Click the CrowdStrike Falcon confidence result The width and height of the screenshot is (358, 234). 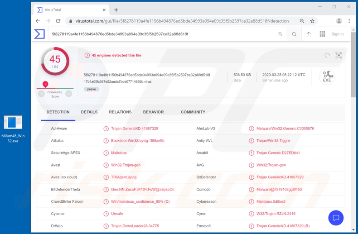click(140, 201)
